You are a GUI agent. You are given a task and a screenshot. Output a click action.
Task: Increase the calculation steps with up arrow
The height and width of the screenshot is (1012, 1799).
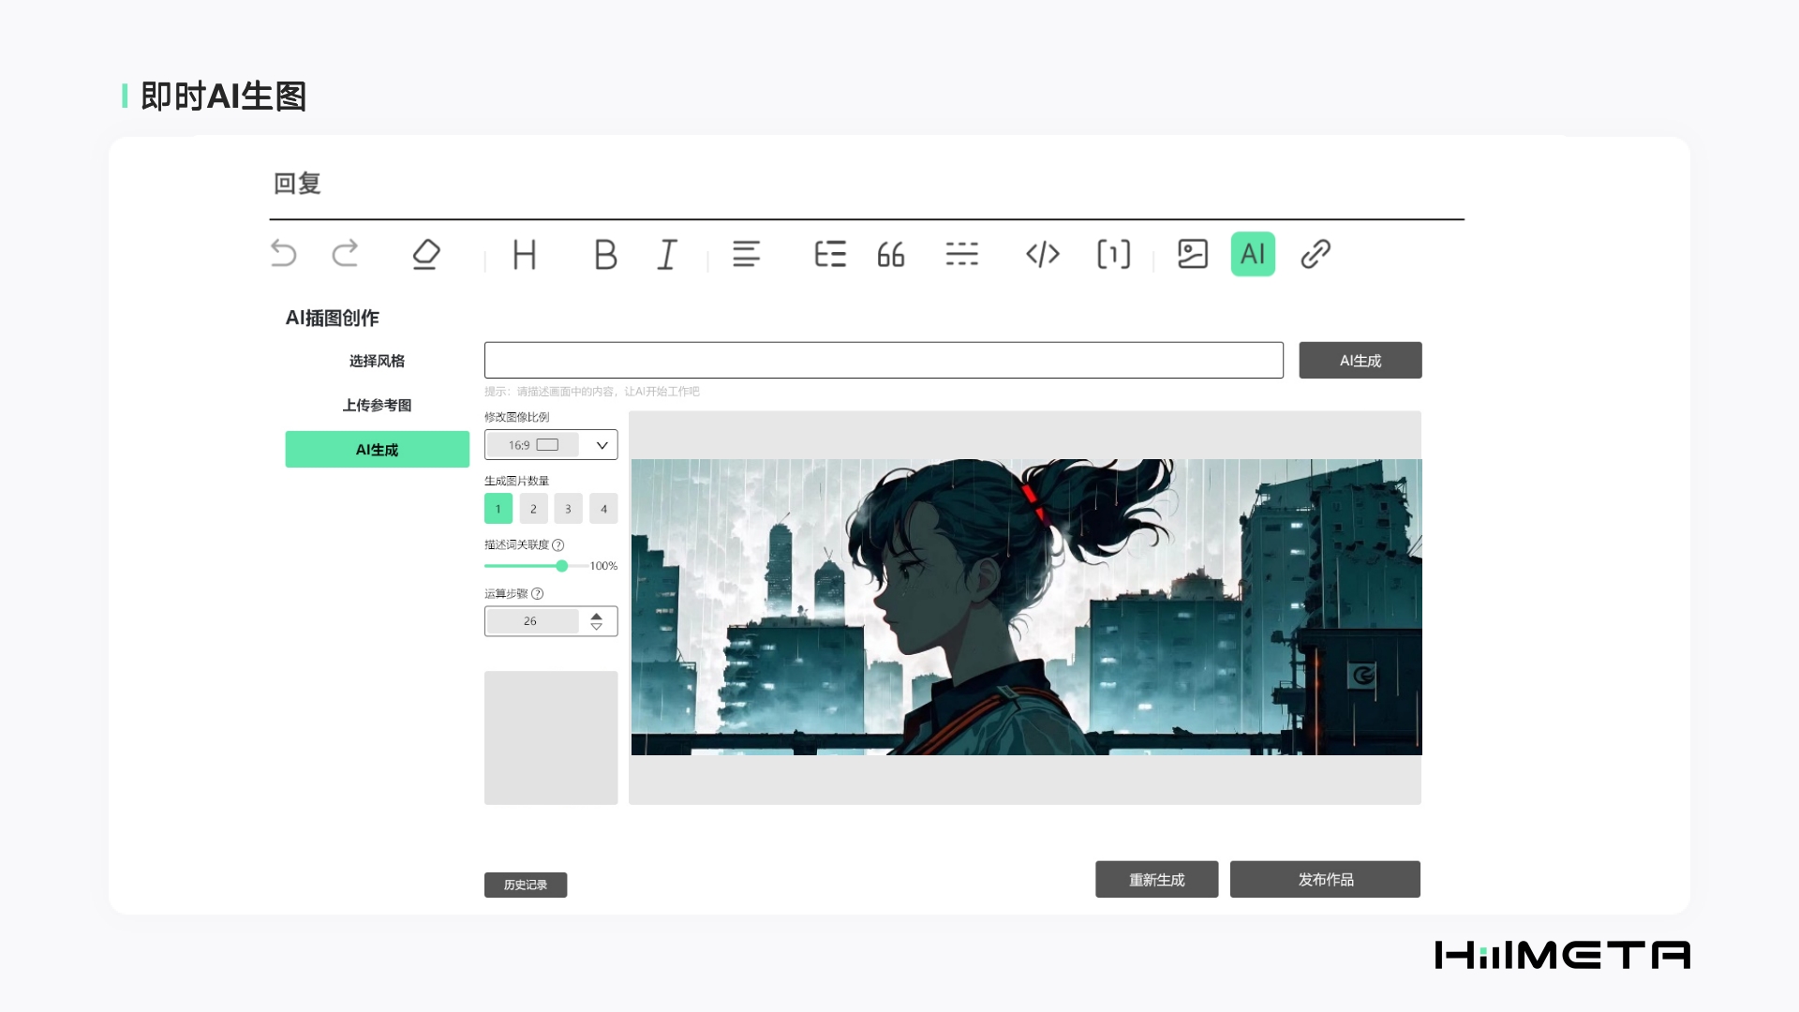(x=597, y=616)
